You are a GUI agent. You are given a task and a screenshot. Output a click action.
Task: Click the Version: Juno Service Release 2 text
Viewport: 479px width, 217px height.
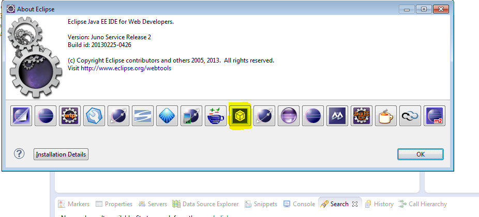point(109,37)
